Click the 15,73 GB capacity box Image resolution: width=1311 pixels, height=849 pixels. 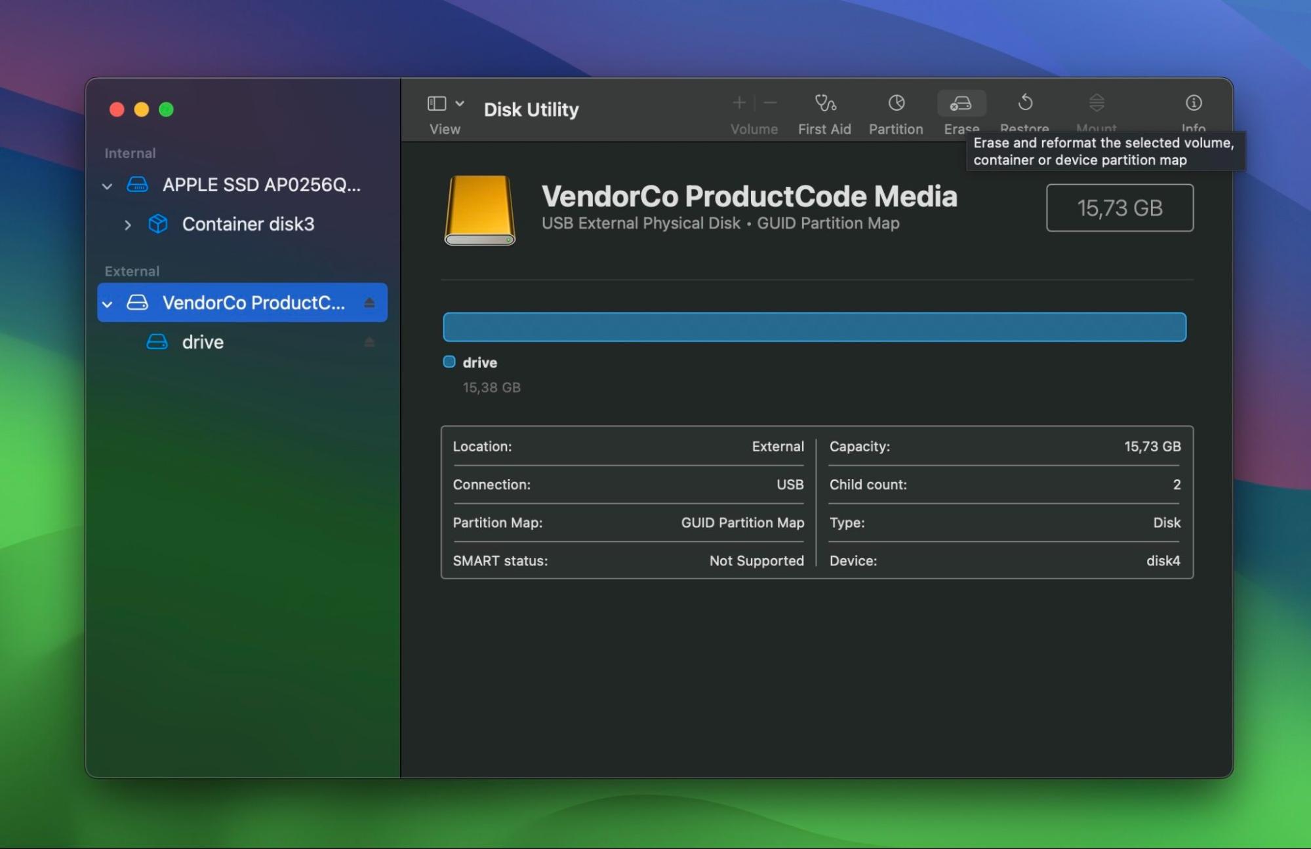tap(1119, 208)
